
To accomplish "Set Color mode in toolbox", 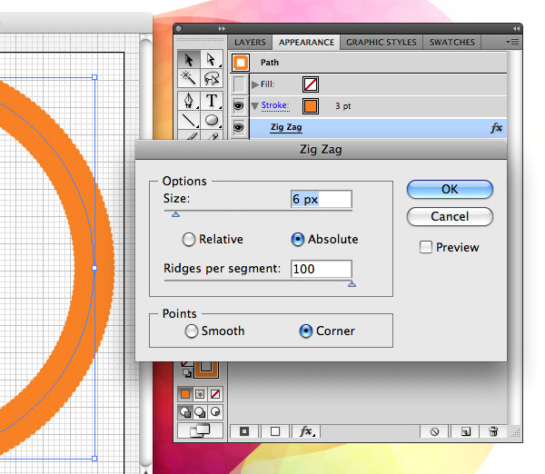I will click(x=185, y=394).
